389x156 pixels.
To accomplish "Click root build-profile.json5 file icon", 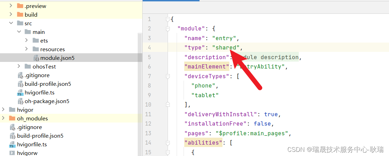I will click(12, 136).
